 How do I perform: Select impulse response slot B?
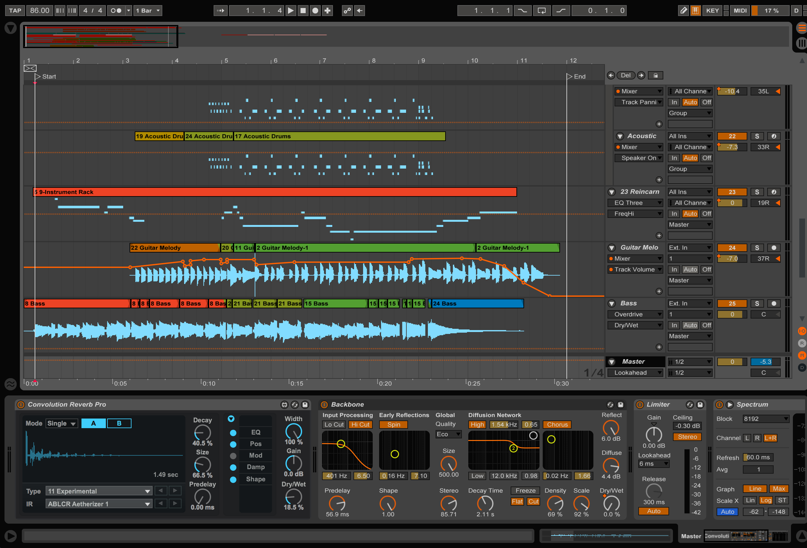[119, 423]
